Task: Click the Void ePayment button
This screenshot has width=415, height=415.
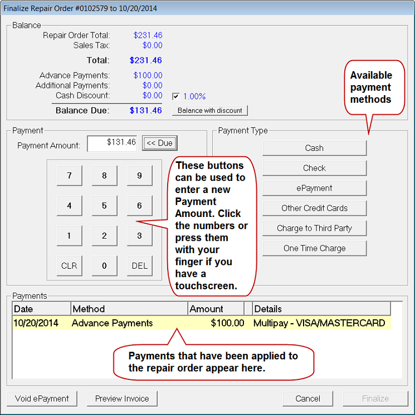Action: pyautogui.click(x=42, y=398)
